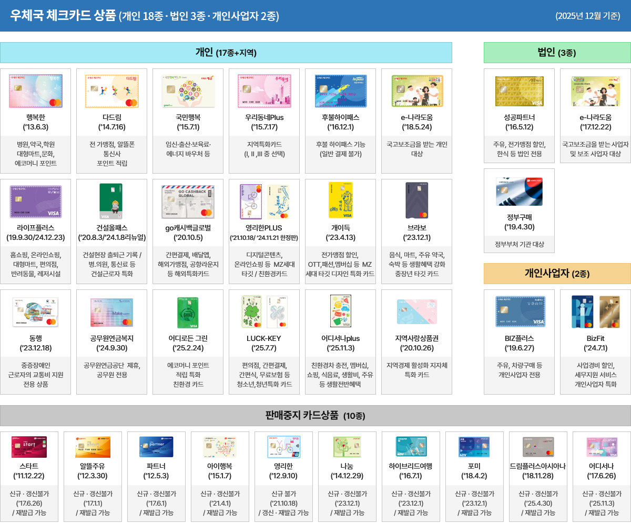This screenshot has width=631, height=523.
Task: Select the 지역사랑상품권 card image
Action: coord(416,311)
